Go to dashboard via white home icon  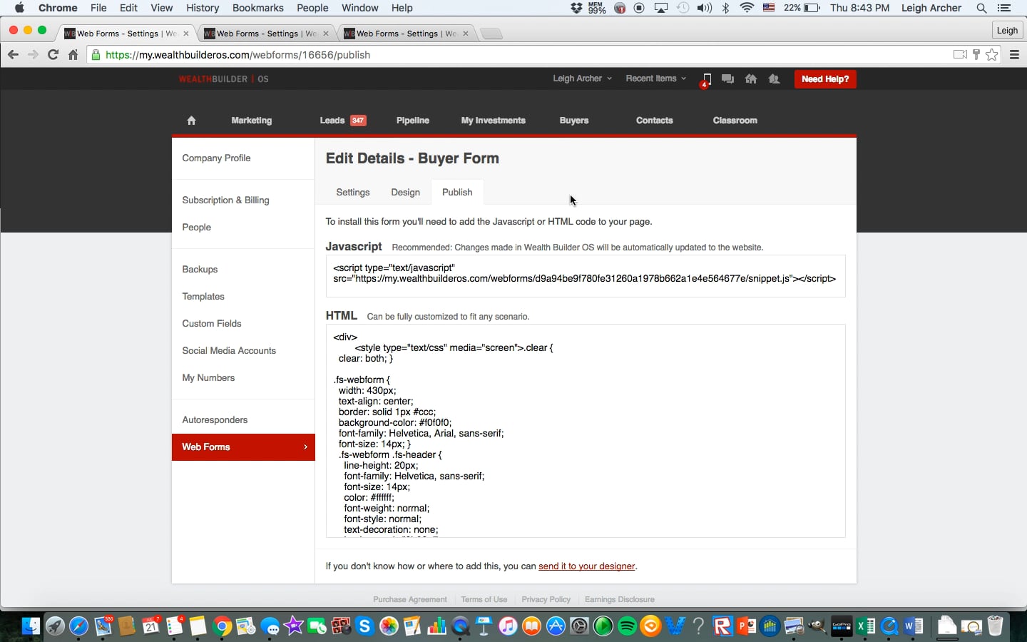pyautogui.click(x=191, y=121)
